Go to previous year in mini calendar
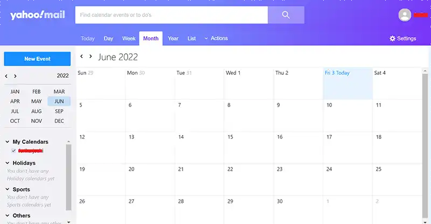 (x=6, y=76)
